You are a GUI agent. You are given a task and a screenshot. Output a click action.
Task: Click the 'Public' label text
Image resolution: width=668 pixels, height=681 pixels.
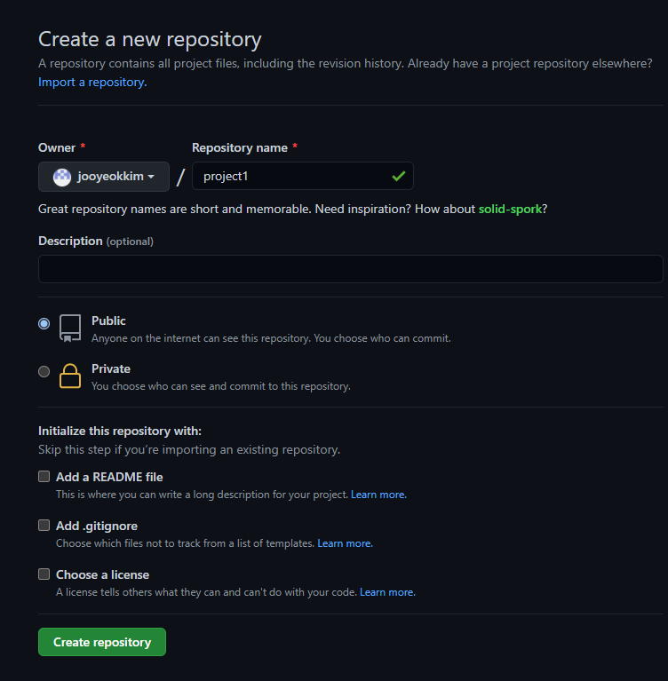(108, 321)
